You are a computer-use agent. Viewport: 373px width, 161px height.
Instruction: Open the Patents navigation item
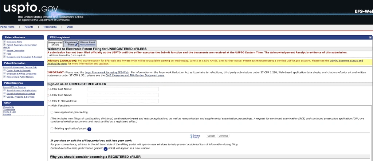(x=29, y=27)
